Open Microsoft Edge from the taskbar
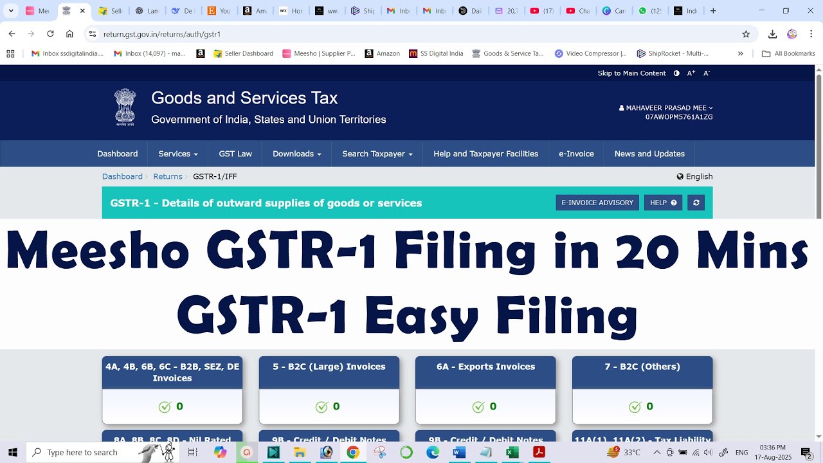Viewport: 823px width, 463px height. [433, 453]
